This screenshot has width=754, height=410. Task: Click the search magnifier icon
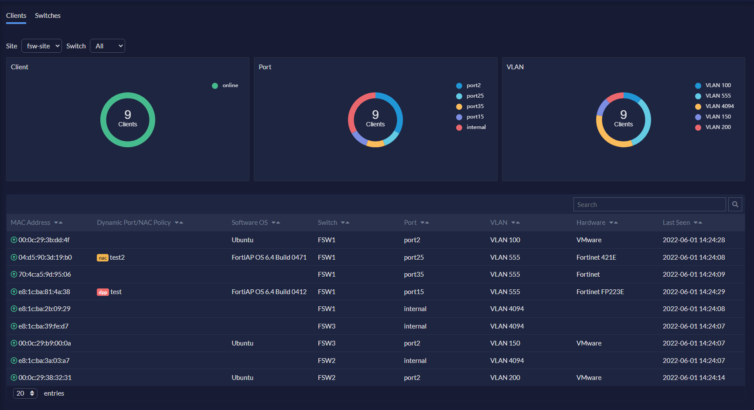tap(735, 204)
